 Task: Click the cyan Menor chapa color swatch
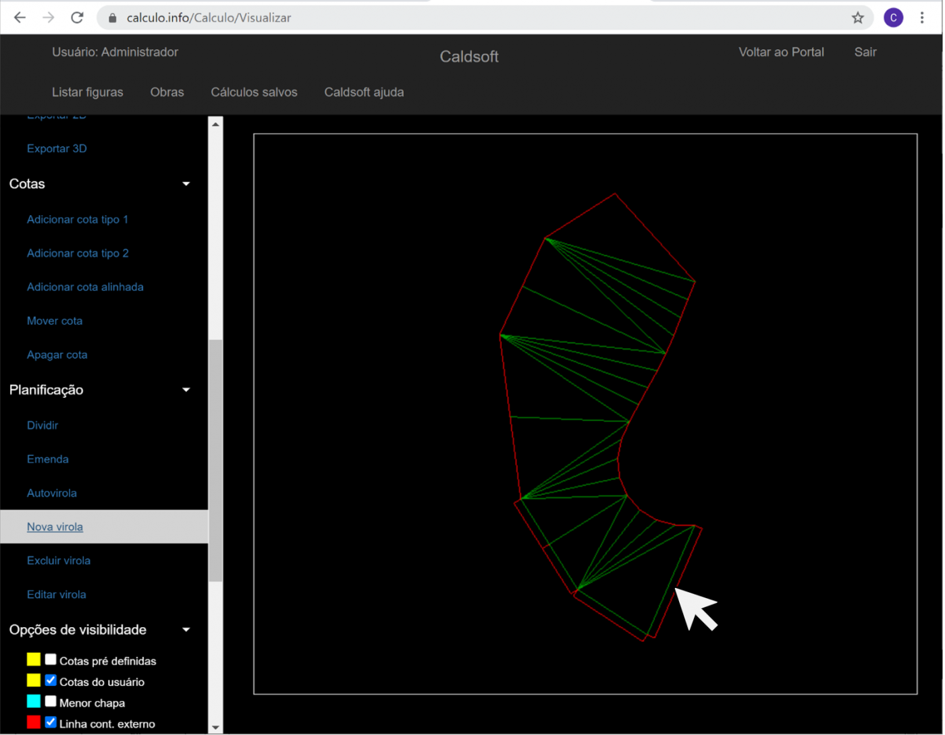point(34,701)
